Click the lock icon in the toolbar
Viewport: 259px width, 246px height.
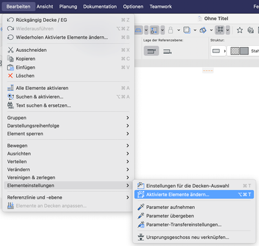point(170,30)
